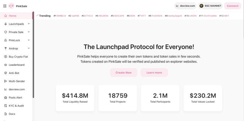
Task: Click the Pools Alert robot icon
Action: click(x=5, y=97)
